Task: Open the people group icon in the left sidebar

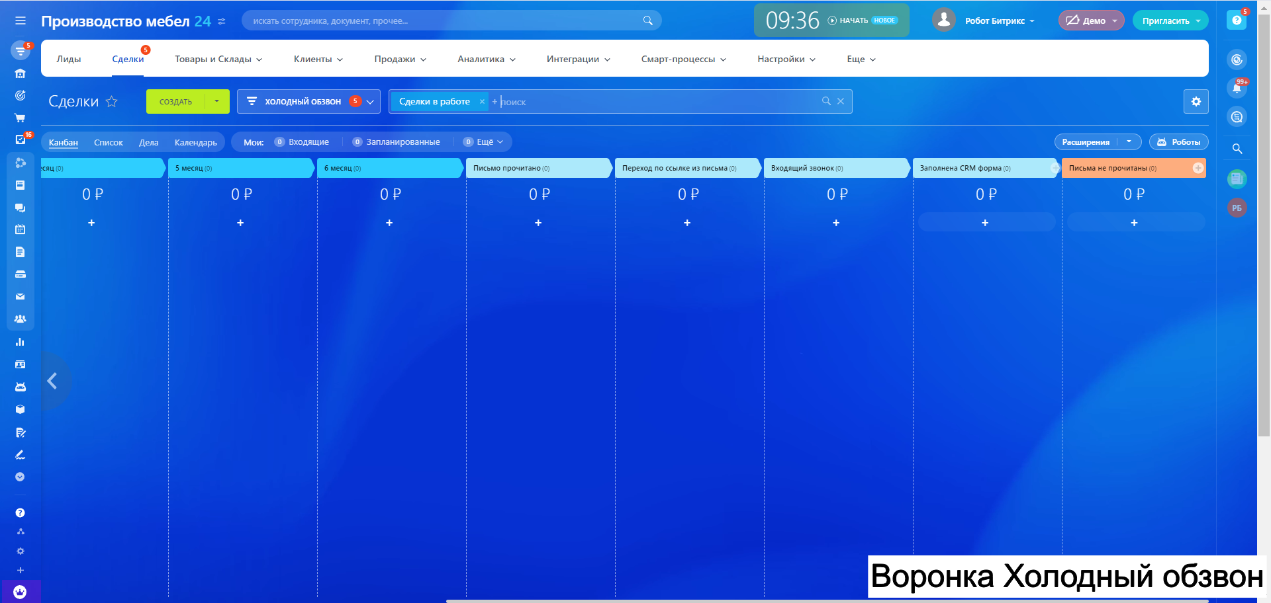Action: pyautogui.click(x=20, y=319)
